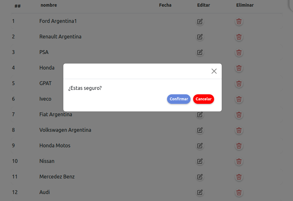
Task: Delete the Nissan row
Action: (x=239, y=161)
